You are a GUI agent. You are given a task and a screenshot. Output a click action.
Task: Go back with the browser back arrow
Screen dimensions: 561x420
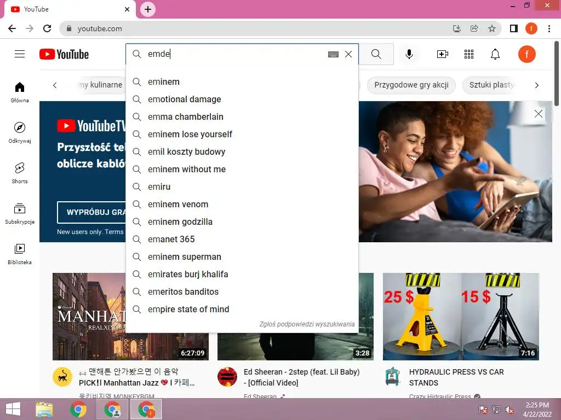coord(12,28)
